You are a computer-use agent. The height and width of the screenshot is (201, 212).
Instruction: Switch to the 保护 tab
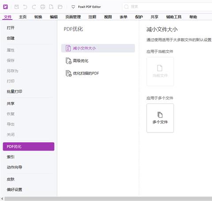tap(139, 17)
